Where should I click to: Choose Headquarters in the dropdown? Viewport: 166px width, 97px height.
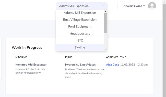point(80,34)
